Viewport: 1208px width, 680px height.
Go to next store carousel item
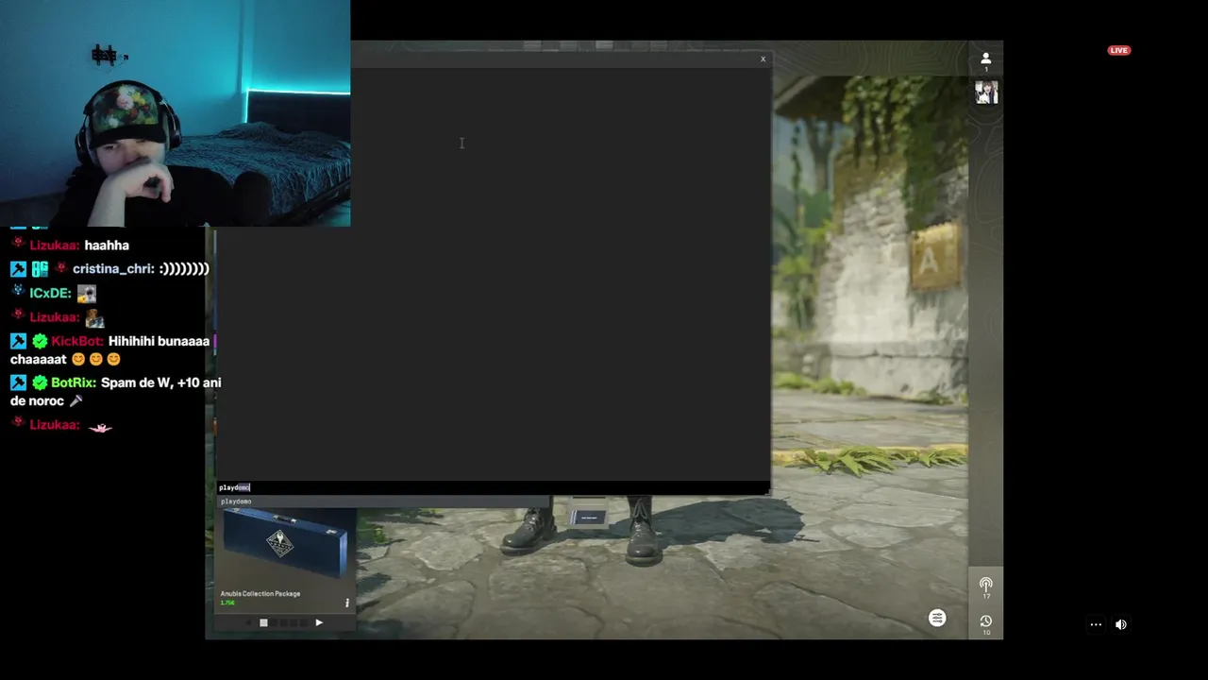[319, 622]
